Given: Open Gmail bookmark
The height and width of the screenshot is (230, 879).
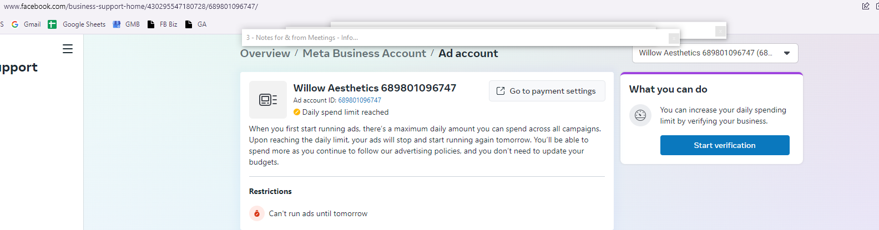Looking at the screenshot, I should (x=26, y=24).
